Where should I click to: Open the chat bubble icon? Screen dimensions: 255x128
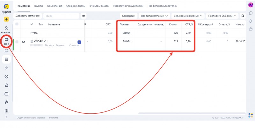pyautogui.click(x=251, y=13)
